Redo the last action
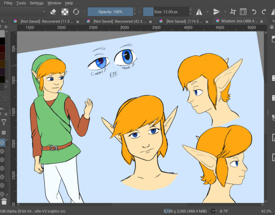The width and height of the screenshot is (275, 215). (x=264, y=12)
